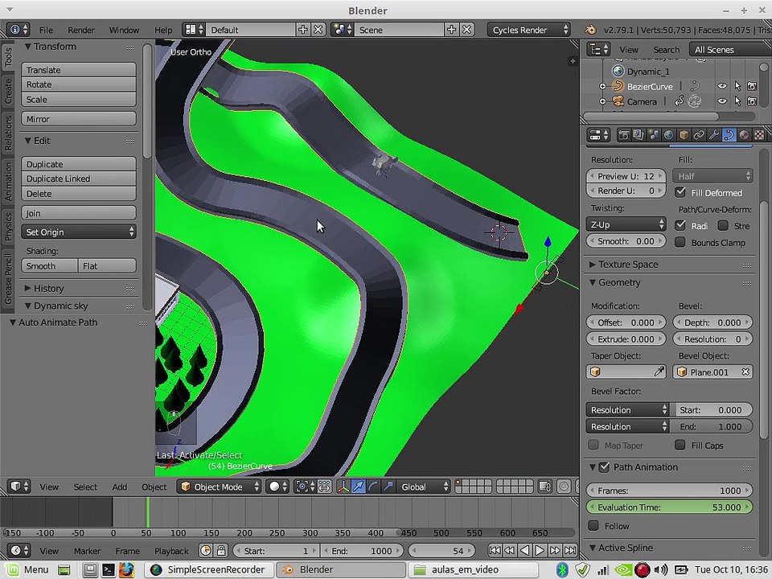772x579 pixels.
Task: Select the Rotate manipulator arc icon
Action: (x=373, y=487)
